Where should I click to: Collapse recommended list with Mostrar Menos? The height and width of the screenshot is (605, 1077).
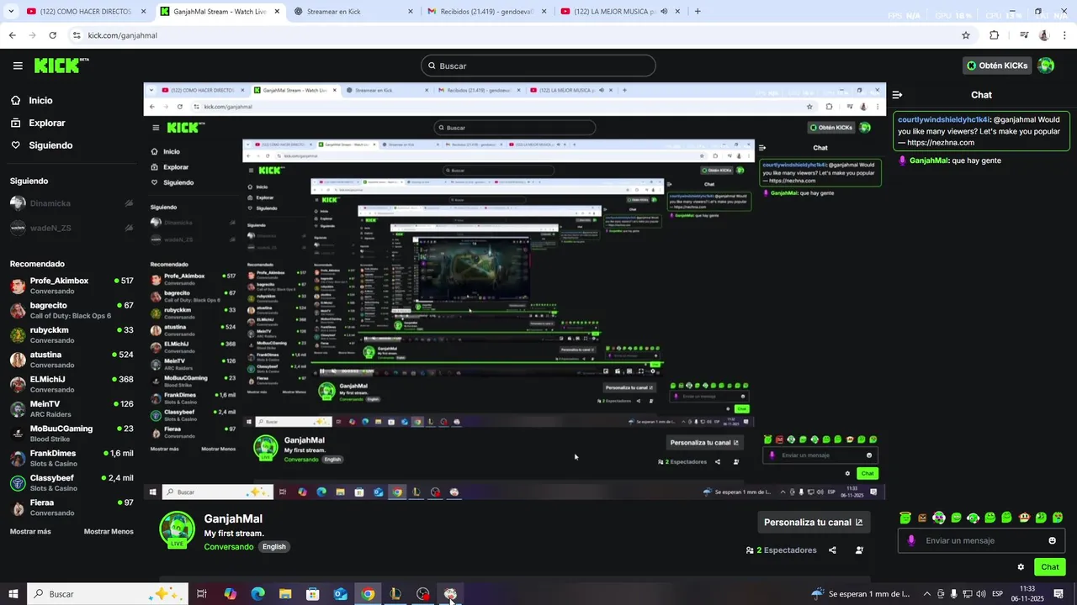pos(109,531)
